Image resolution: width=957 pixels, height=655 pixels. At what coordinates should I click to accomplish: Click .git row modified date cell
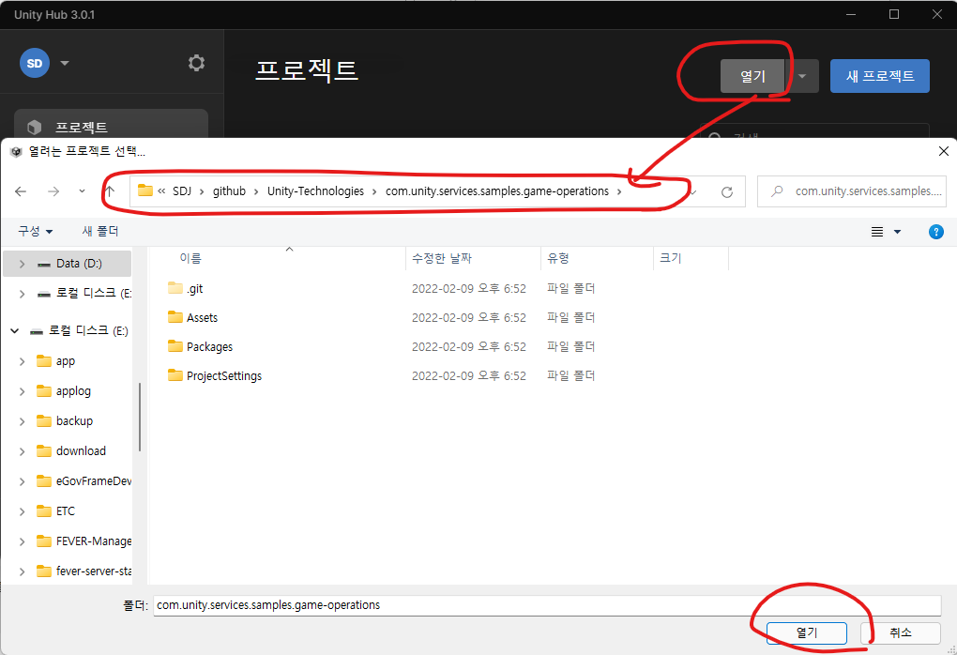point(469,289)
